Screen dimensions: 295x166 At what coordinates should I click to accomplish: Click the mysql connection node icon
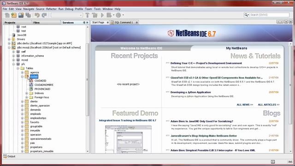pyautogui.click(x=13, y=47)
